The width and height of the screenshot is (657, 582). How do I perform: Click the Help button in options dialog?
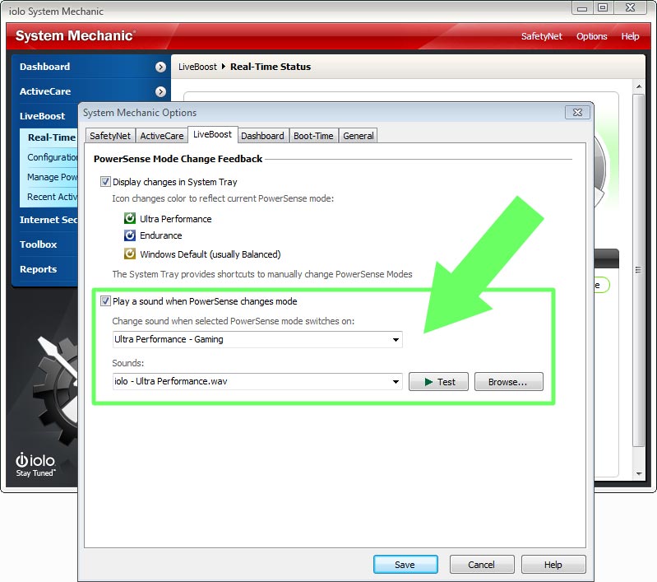(553, 565)
